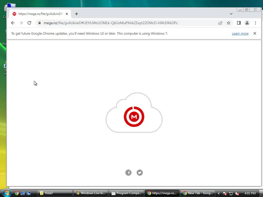Open the Chrome three-dot menu
Image resolution: width=263 pixels, height=197 pixels.
click(x=255, y=23)
